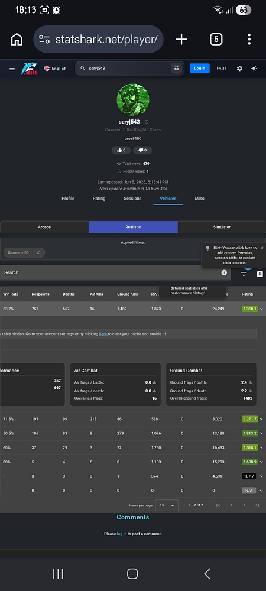Sort by the Ground Kills column
The height and width of the screenshot is (591, 266).
pyautogui.click(x=127, y=294)
